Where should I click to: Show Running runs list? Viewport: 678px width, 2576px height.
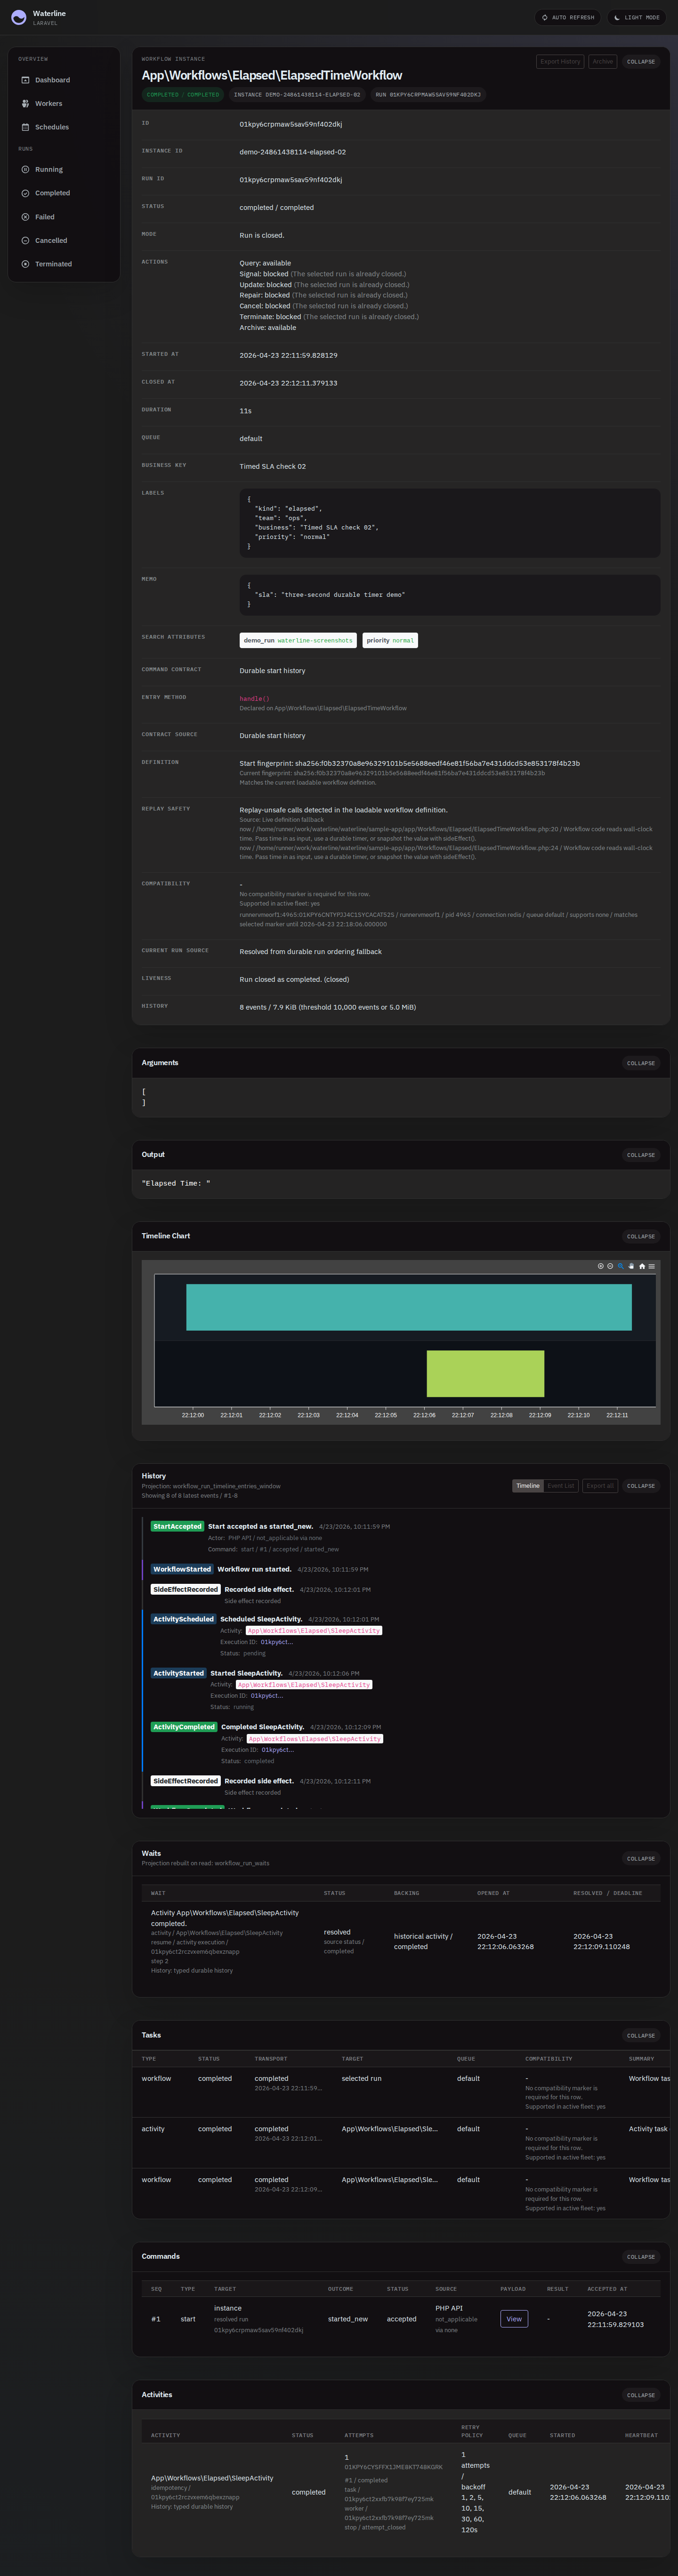(x=64, y=170)
